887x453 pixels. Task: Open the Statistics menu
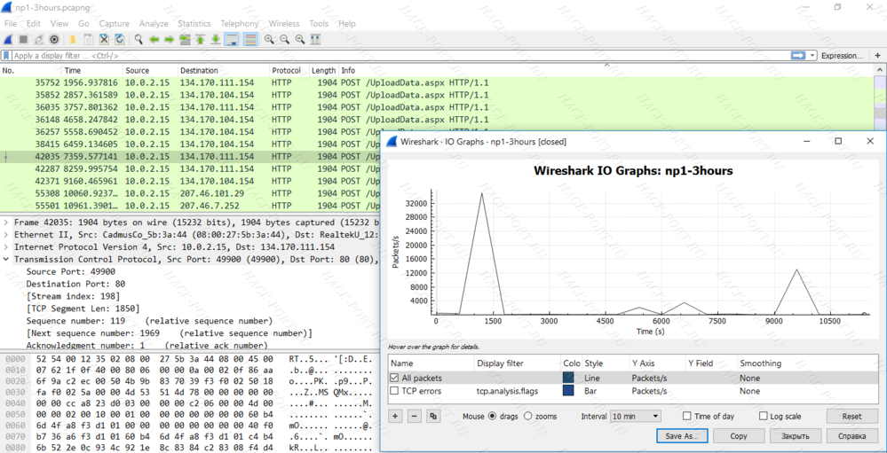[194, 24]
